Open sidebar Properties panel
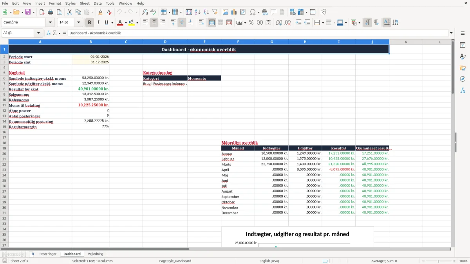 [463, 45]
